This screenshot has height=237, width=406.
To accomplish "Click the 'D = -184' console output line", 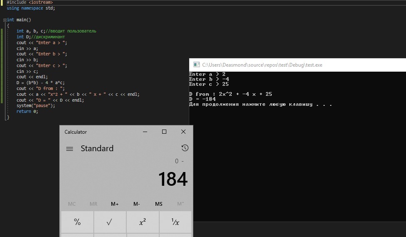I will click(x=202, y=99).
